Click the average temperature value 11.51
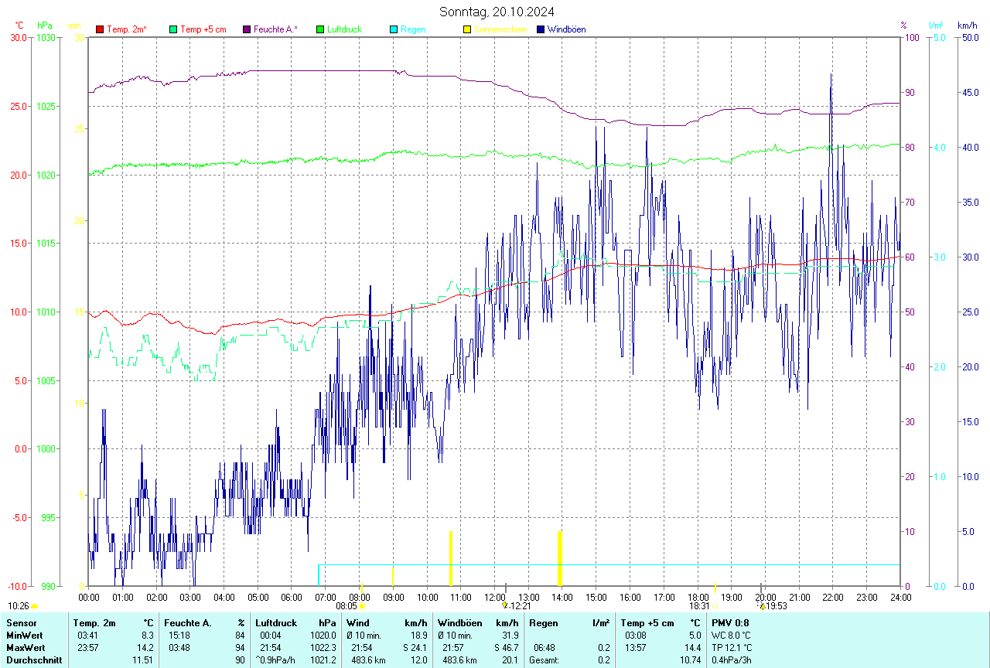The height and width of the screenshot is (668, 990). [143, 659]
